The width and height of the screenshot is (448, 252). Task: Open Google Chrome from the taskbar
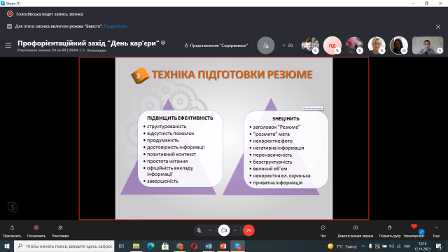pos(180,246)
